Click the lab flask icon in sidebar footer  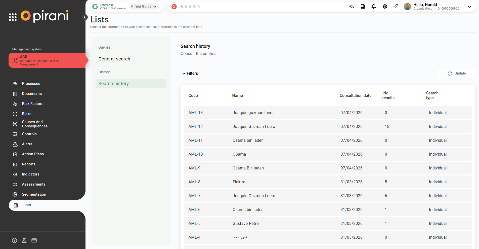coord(24,240)
